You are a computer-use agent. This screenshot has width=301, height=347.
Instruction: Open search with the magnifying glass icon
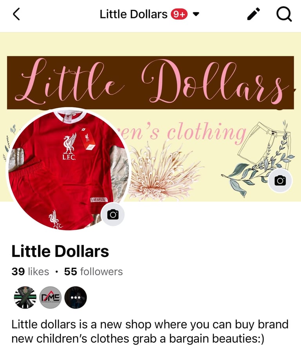[284, 14]
